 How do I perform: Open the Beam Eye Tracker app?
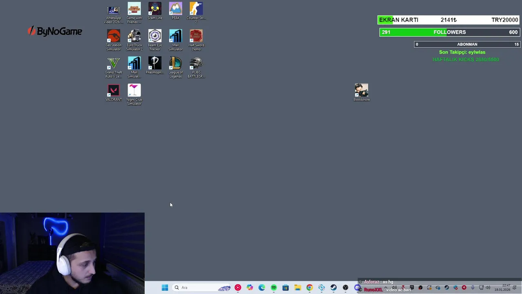pyautogui.click(x=155, y=40)
